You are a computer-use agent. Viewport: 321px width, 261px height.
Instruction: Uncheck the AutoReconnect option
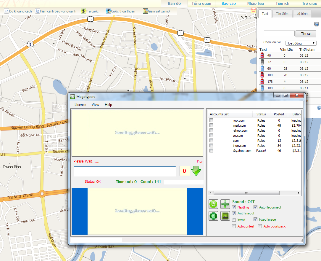(x=256, y=207)
